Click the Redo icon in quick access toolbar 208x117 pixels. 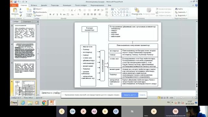pyautogui.click(x=23, y=2)
